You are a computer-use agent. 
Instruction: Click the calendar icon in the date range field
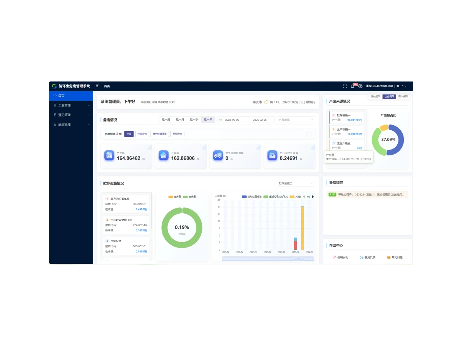coord(221,120)
